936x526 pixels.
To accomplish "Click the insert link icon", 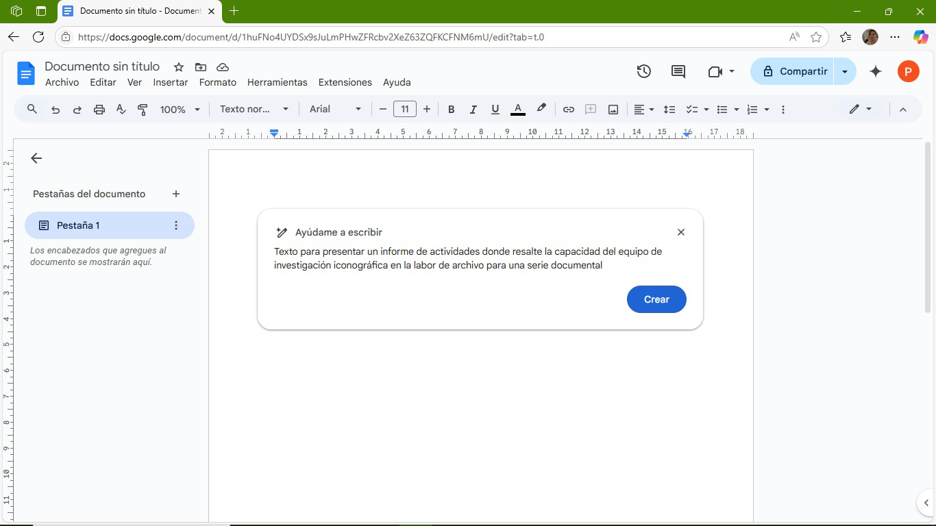I will pyautogui.click(x=568, y=110).
